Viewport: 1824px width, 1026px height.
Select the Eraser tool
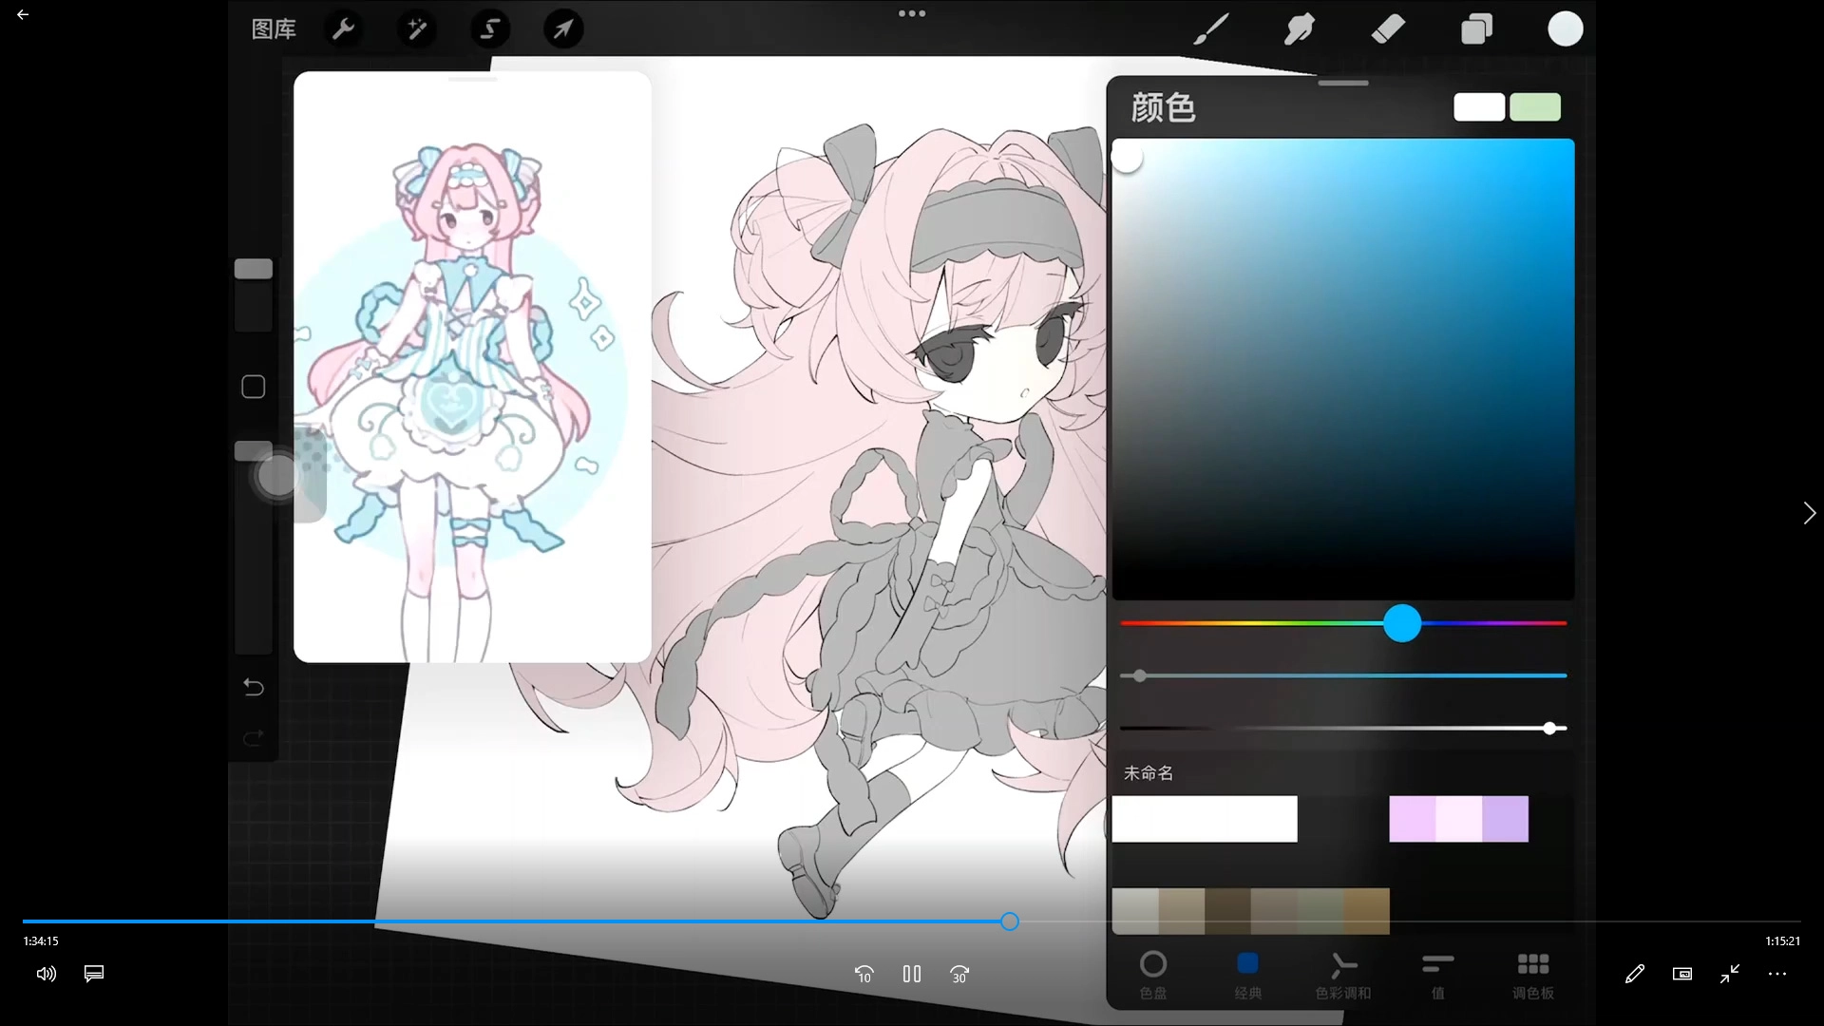pyautogui.click(x=1388, y=29)
